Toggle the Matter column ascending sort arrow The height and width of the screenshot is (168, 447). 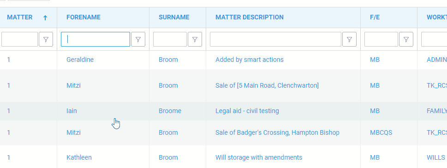coord(45,18)
